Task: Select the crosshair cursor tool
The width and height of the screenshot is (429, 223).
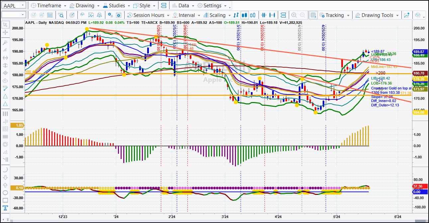Action: click(x=5, y=32)
